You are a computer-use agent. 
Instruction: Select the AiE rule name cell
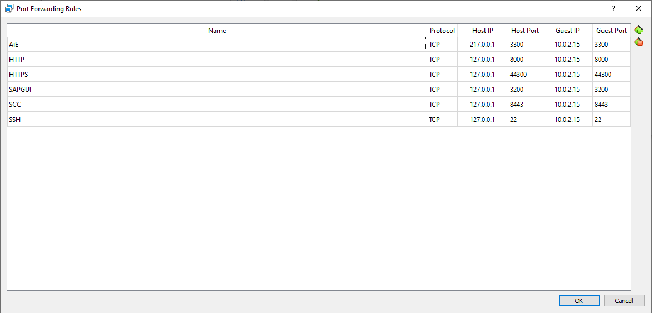click(x=217, y=45)
